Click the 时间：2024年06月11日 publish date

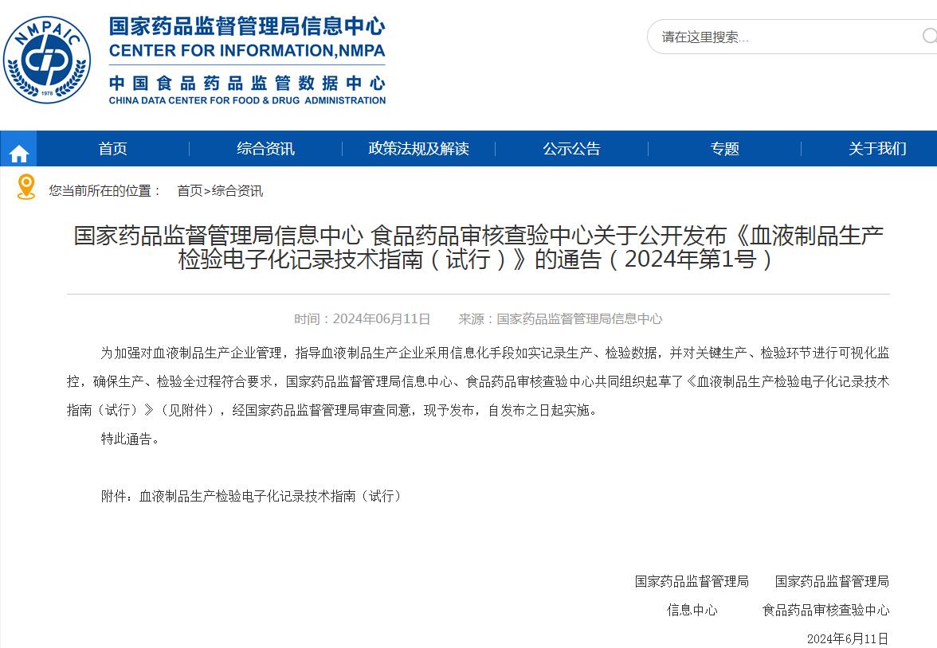(362, 319)
